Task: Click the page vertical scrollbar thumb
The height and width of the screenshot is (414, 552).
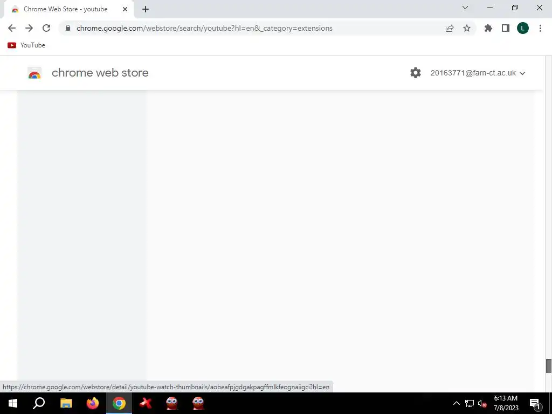Action: pos(548,366)
